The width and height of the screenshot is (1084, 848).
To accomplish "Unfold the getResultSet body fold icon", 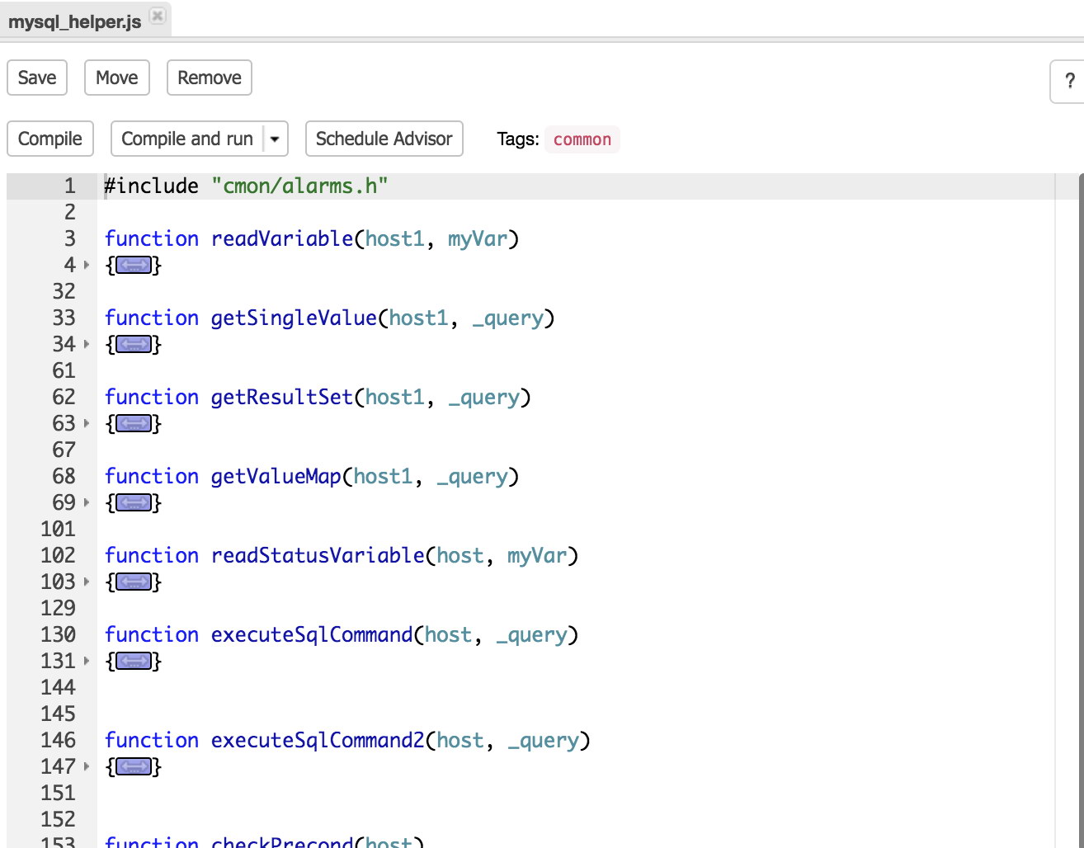I will click(x=134, y=424).
